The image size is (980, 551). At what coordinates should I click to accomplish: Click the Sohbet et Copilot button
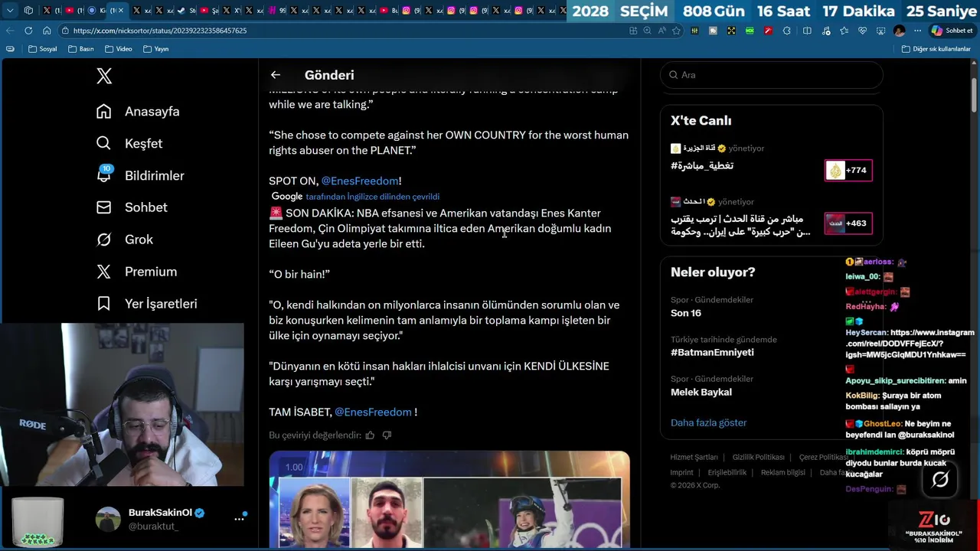pyautogui.click(x=951, y=31)
